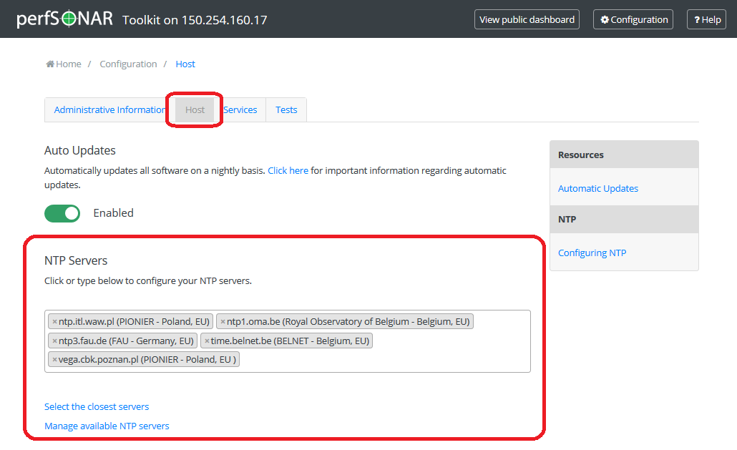This screenshot has height=450, width=737.
Task: Select the Host tab
Action: 195,110
